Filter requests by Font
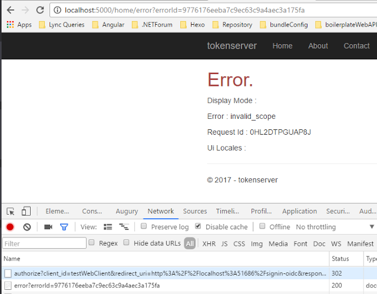This screenshot has height=294, width=377. pos(300,243)
